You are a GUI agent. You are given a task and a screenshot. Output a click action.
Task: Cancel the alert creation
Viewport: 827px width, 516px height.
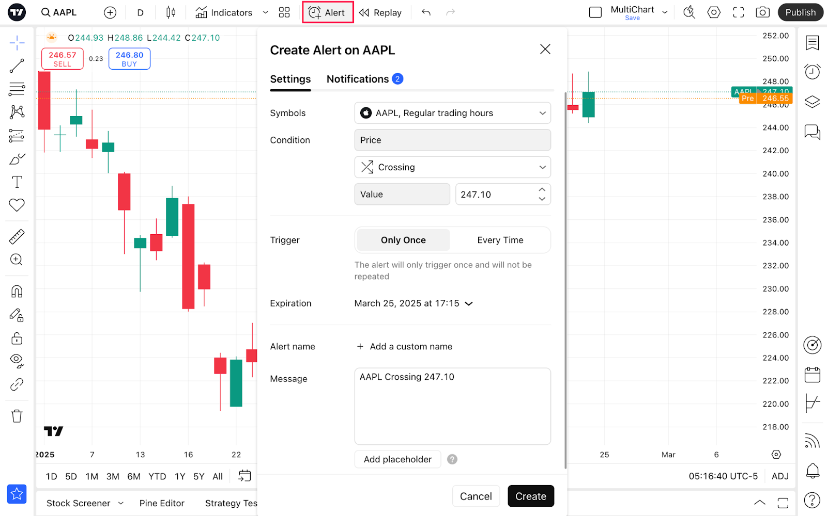point(476,496)
